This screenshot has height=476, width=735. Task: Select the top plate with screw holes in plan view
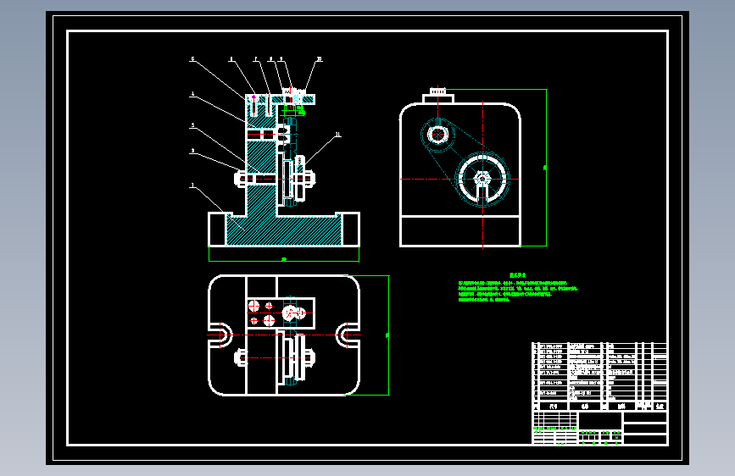tap(281, 313)
